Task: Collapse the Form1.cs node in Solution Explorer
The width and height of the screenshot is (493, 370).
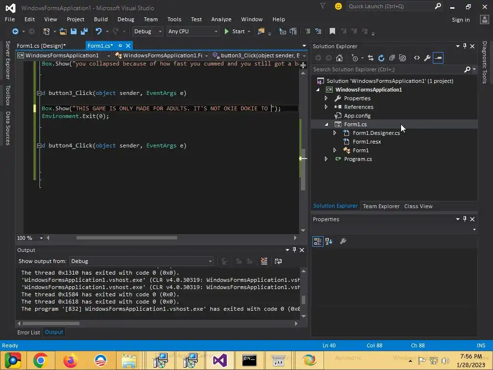Action: [x=326, y=125]
